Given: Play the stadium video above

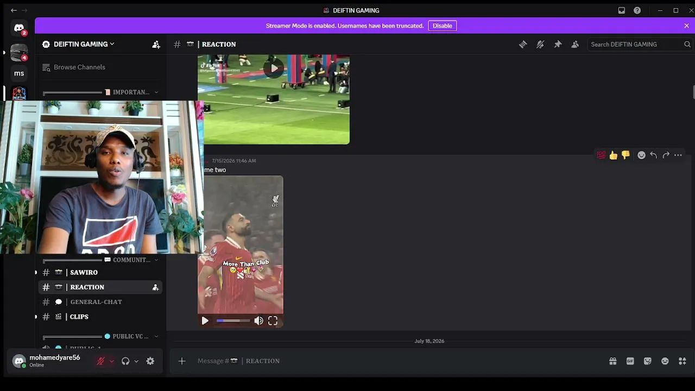Looking at the screenshot, I should click(274, 68).
